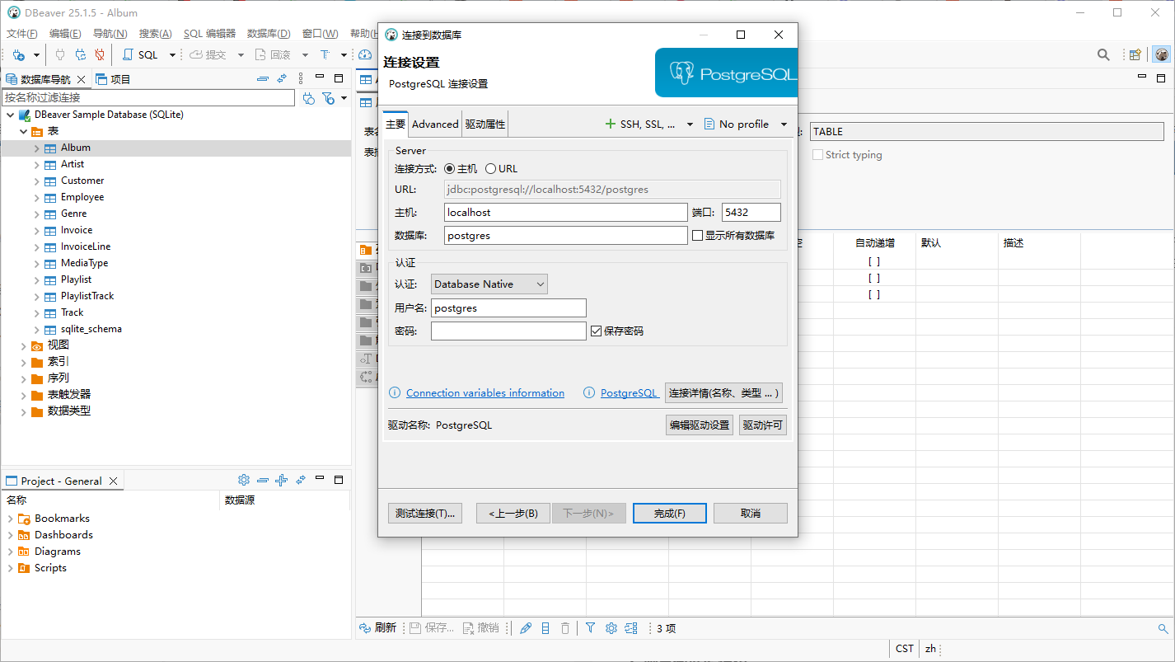Click the new database connection plug icon

point(18,54)
